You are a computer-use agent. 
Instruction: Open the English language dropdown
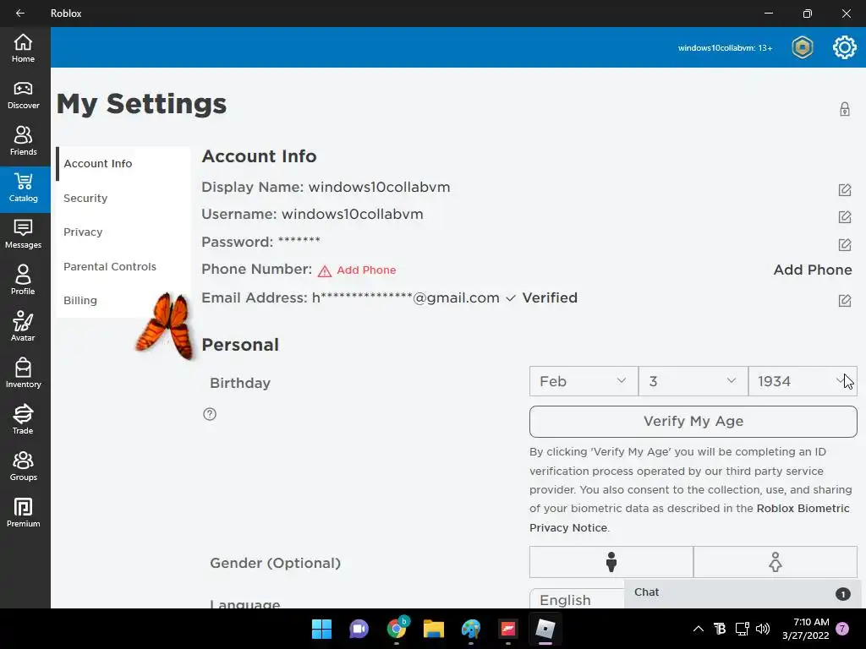tap(577, 599)
